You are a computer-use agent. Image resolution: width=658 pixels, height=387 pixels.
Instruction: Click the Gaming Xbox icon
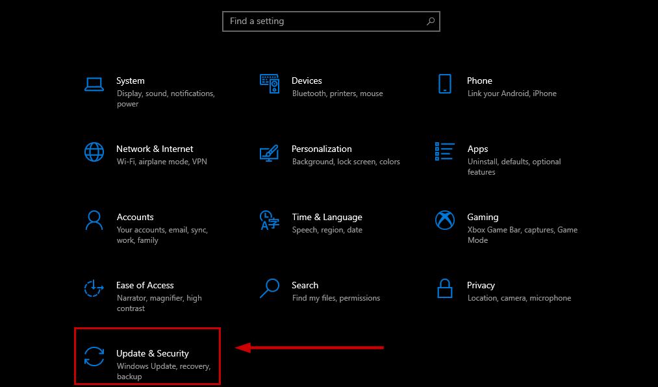[x=445, y=220]
